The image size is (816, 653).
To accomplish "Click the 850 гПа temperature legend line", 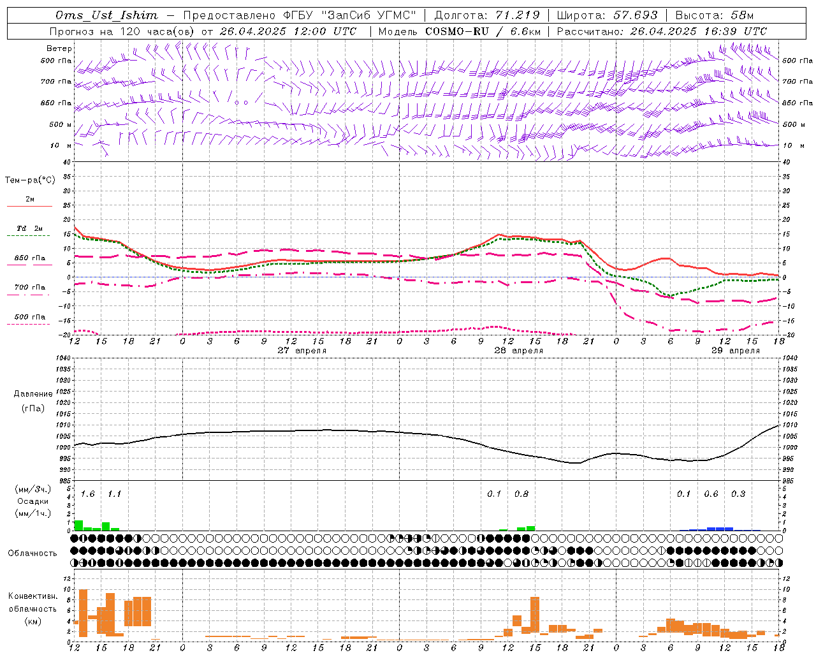I will click(x=29, y=265).
